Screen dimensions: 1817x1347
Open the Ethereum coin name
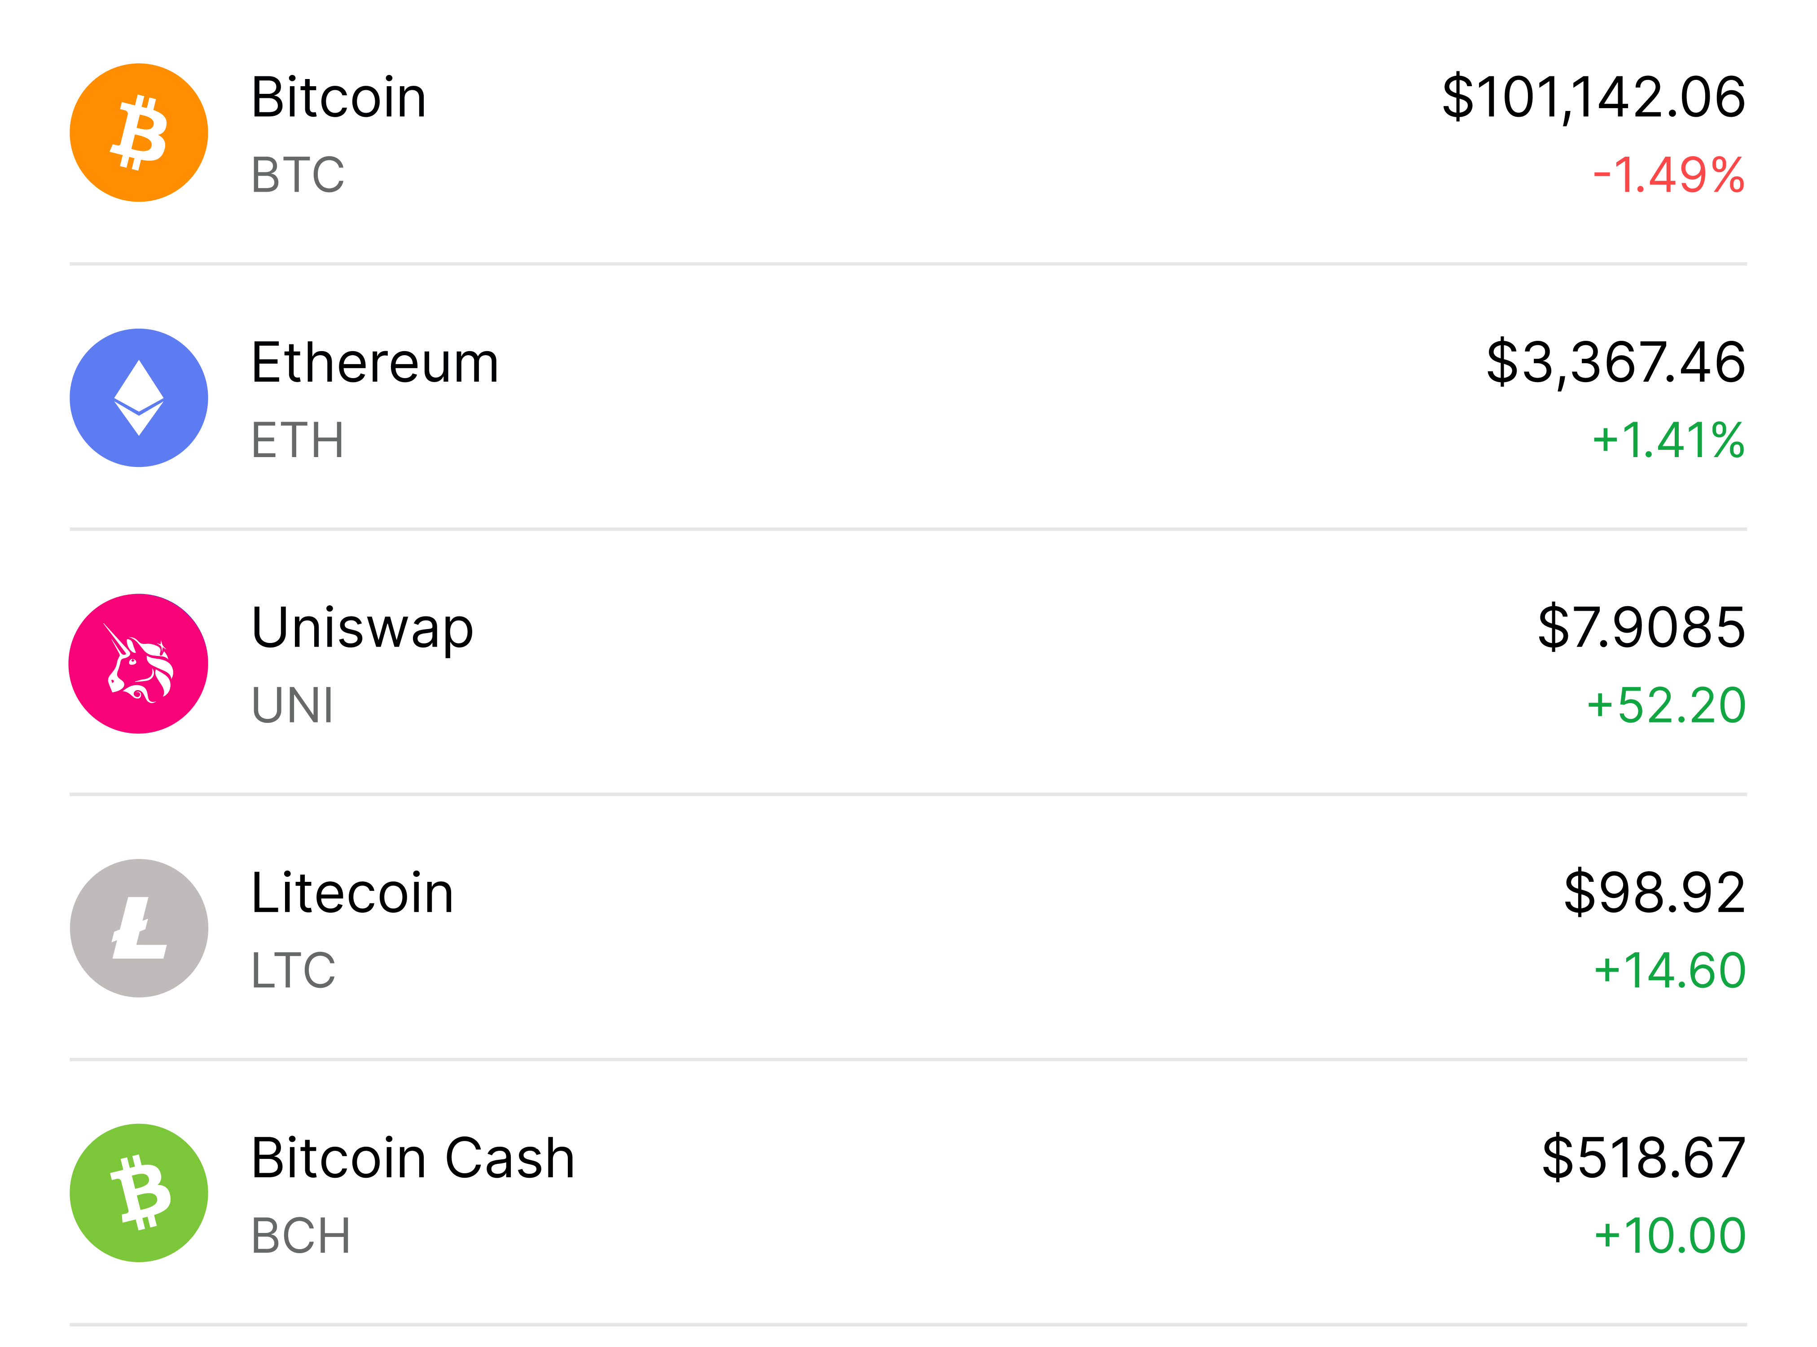374,363
